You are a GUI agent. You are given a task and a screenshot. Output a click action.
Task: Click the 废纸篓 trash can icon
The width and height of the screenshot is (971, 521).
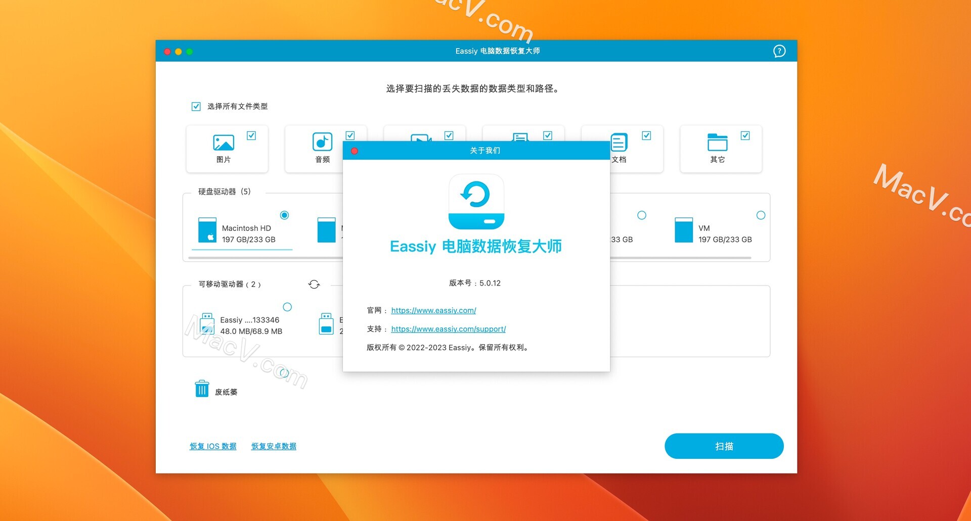pyautogui.click(x=202, y=389)
